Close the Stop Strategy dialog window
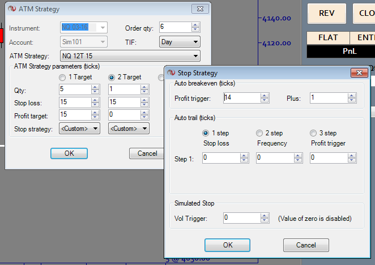The height and width of the screenshot is (265, 375). (359, 72)
